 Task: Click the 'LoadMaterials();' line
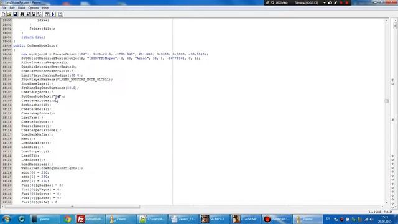click(x=37, y=164)
